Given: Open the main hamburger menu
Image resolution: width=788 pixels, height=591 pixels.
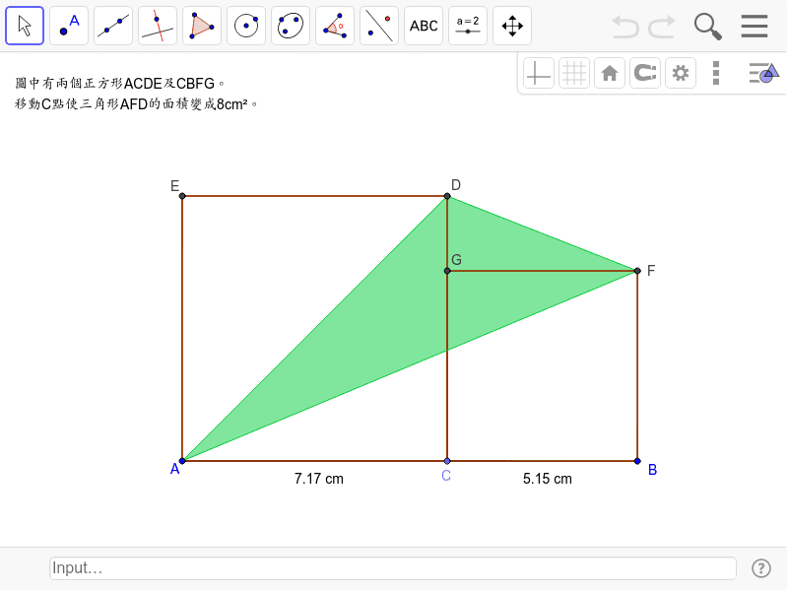Looking at the screenshot, I should point(755,26).
